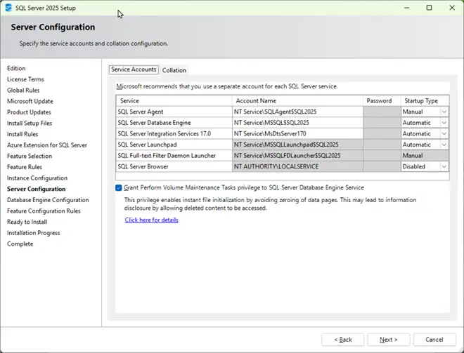Click Install Setup Files step in sidebar
The width and height of the screenshot is (464, 353).
(x=30, y=124)
